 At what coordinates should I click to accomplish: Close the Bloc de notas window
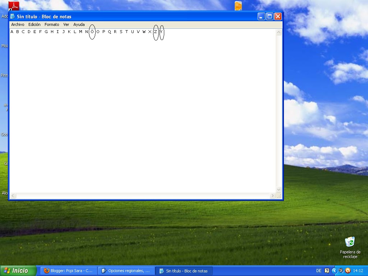(x=278, y=17)
